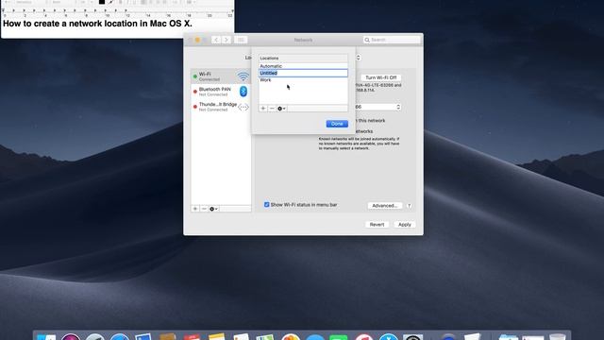
Task: Open the Trash in the Dock
Action: (557, 336)
